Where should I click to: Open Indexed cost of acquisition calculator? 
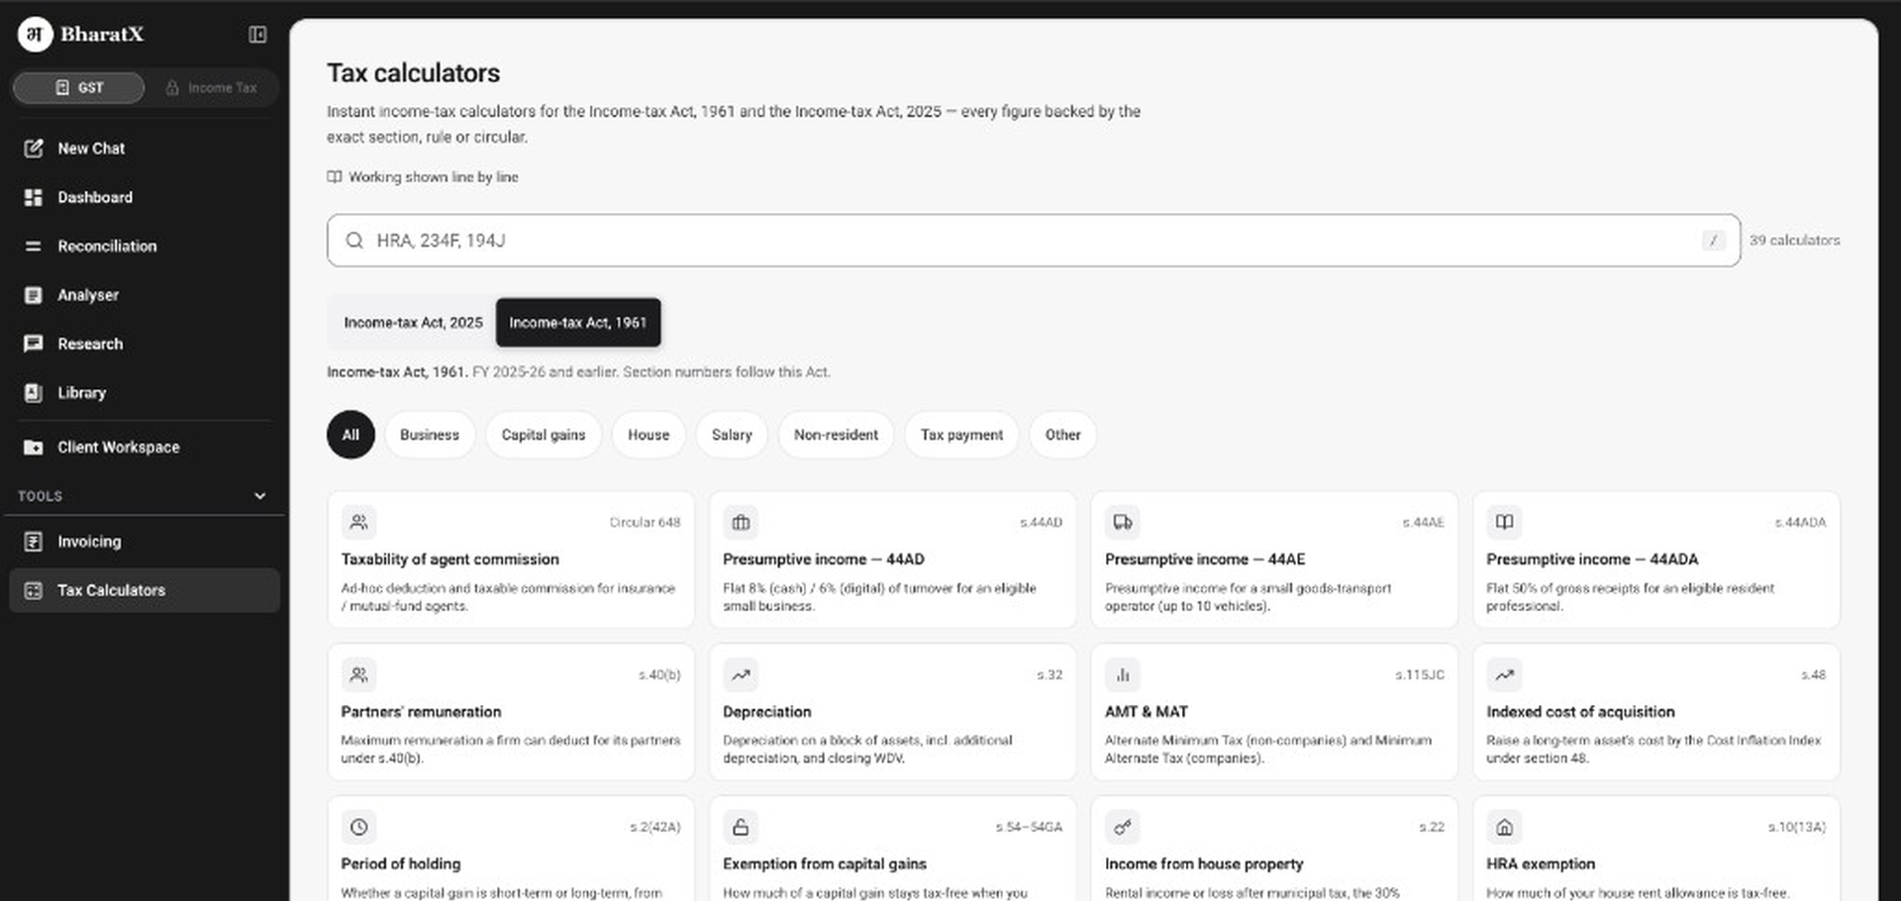pyautogui.click(x=1656, y=712)
